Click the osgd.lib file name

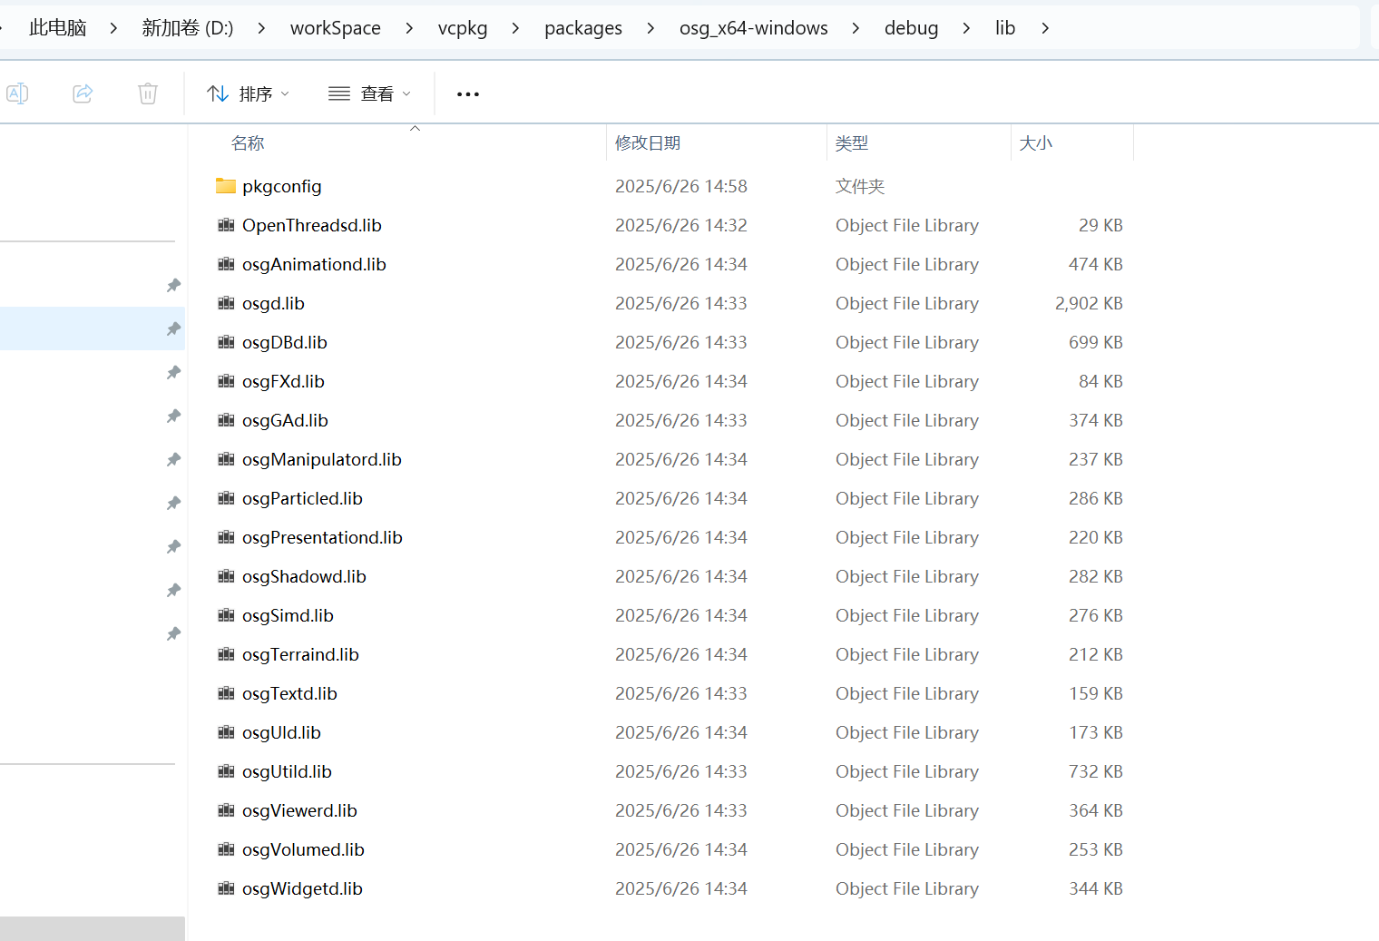tap(273, 303)
